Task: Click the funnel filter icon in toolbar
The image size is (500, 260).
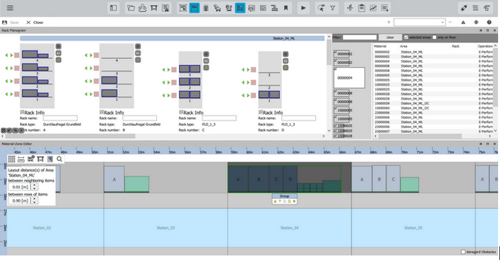Action: 332,8
